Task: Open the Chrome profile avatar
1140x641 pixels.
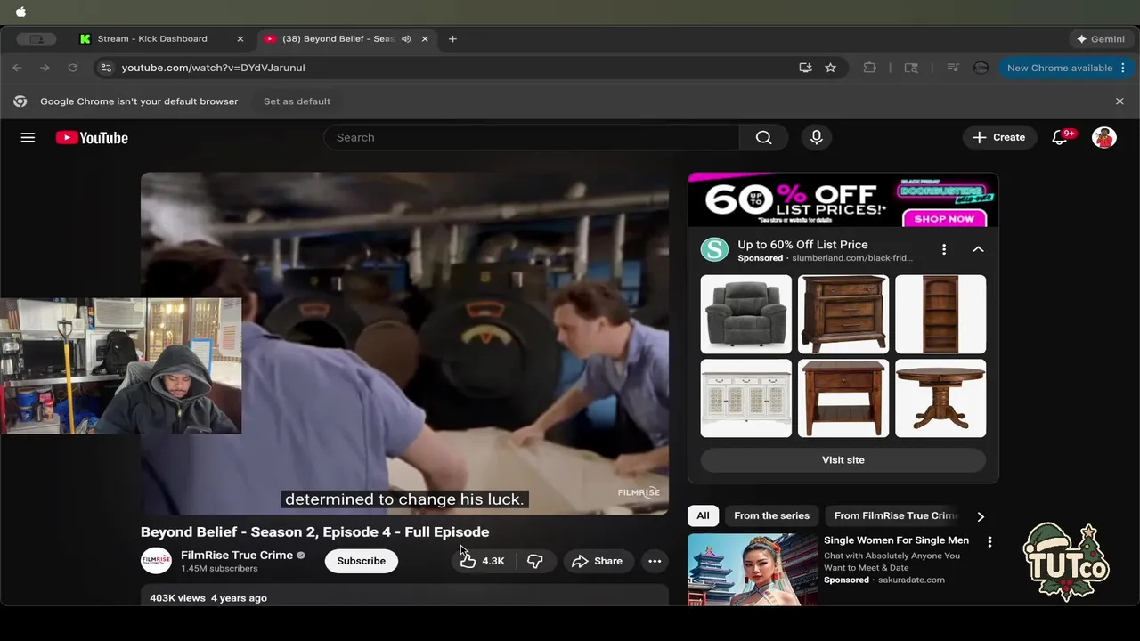Action: point(981,68)
